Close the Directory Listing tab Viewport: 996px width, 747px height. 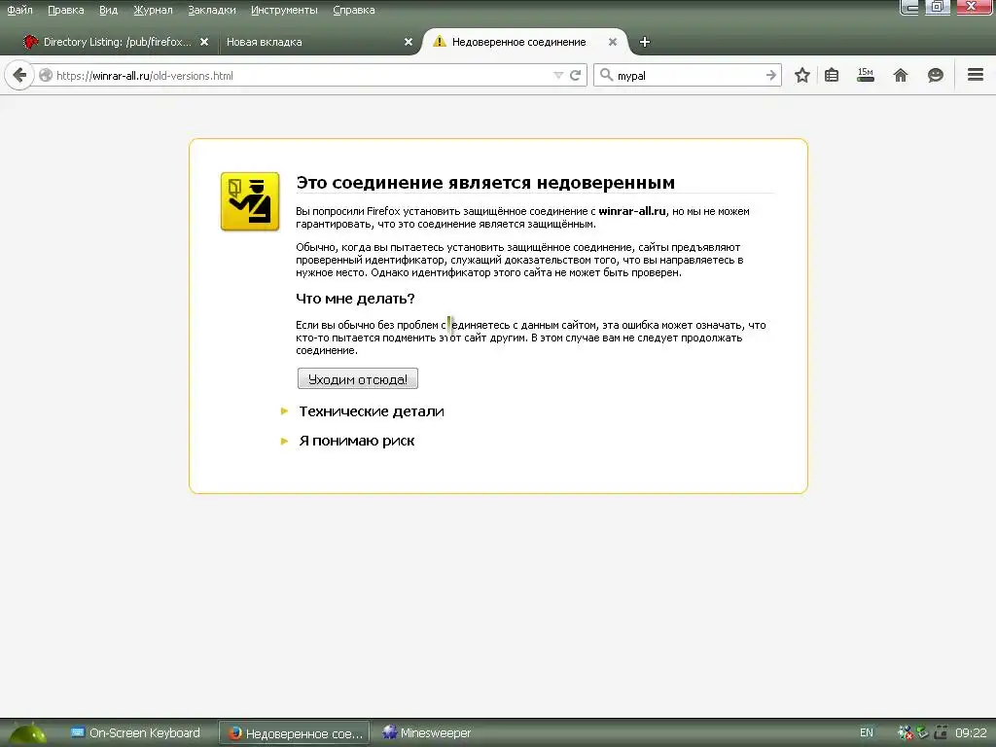(204, 42)
